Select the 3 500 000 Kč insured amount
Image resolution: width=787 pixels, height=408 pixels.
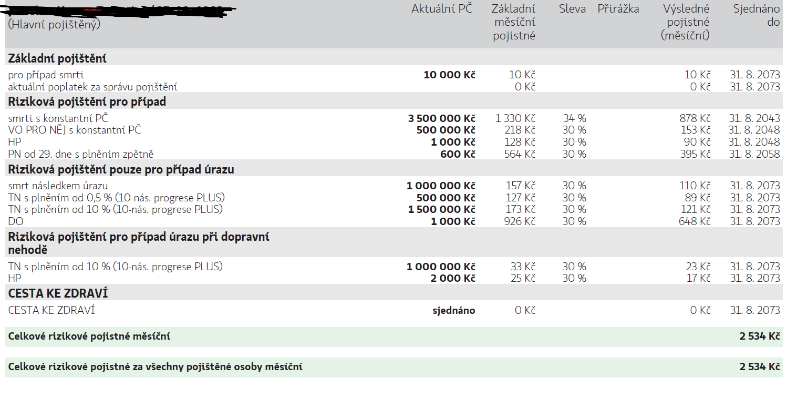coord(441,118)
